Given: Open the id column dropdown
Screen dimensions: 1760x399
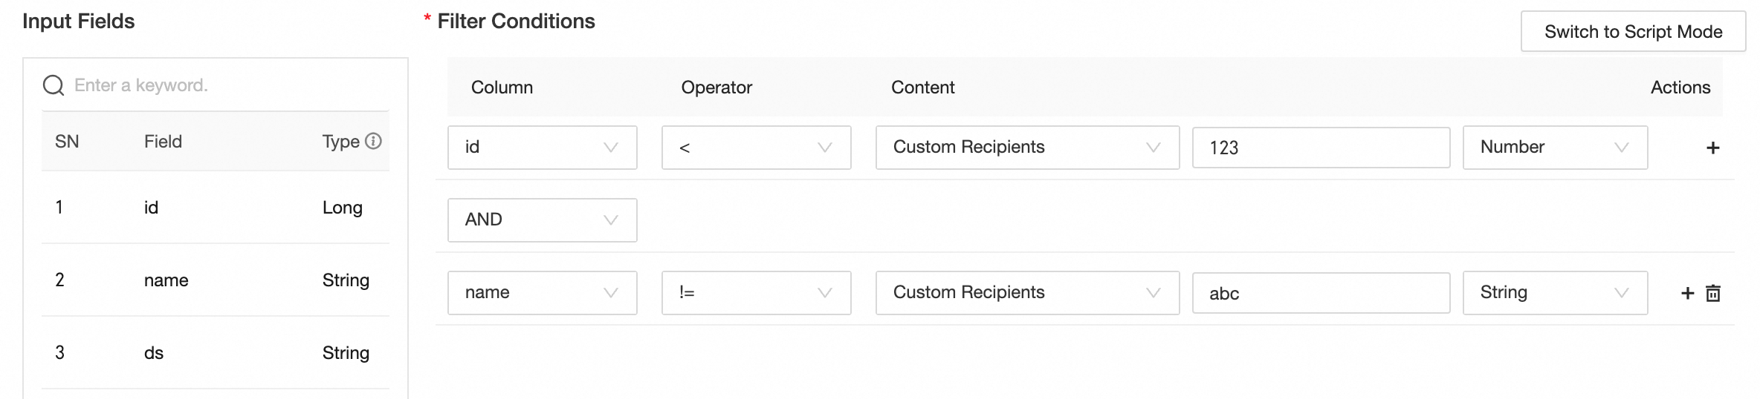Looking at the screenshot, I should [x=542, y=148].
